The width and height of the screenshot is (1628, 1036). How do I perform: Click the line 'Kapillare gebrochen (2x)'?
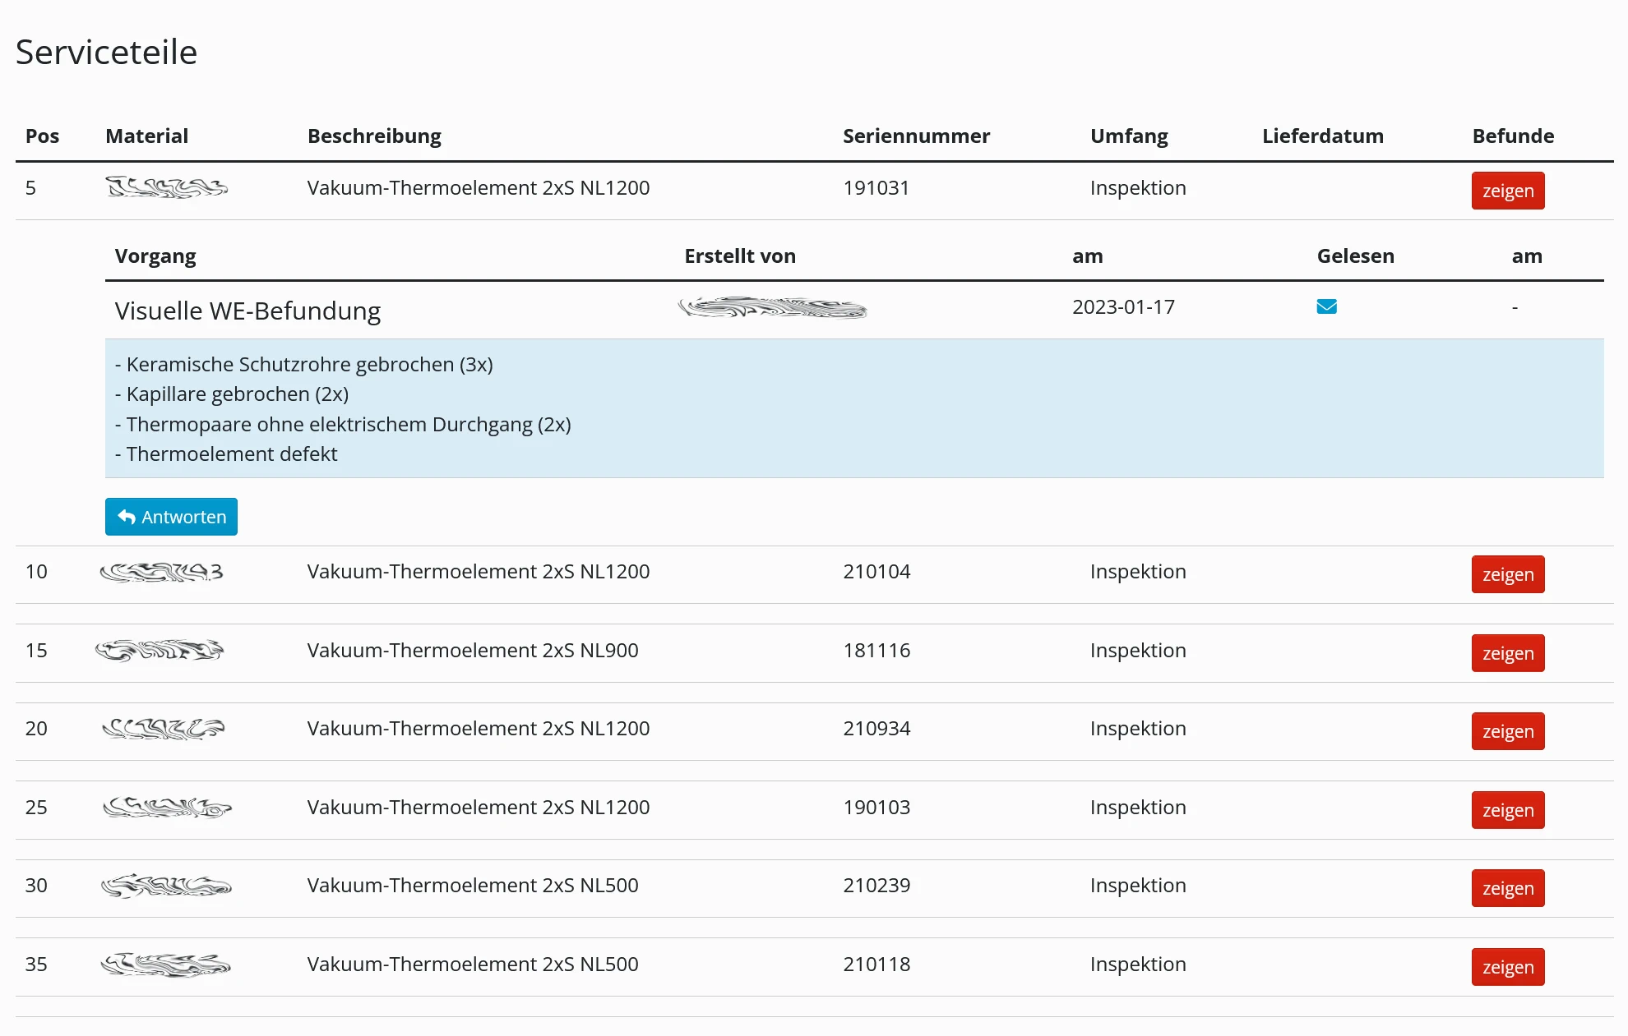(x=232, y=394)
